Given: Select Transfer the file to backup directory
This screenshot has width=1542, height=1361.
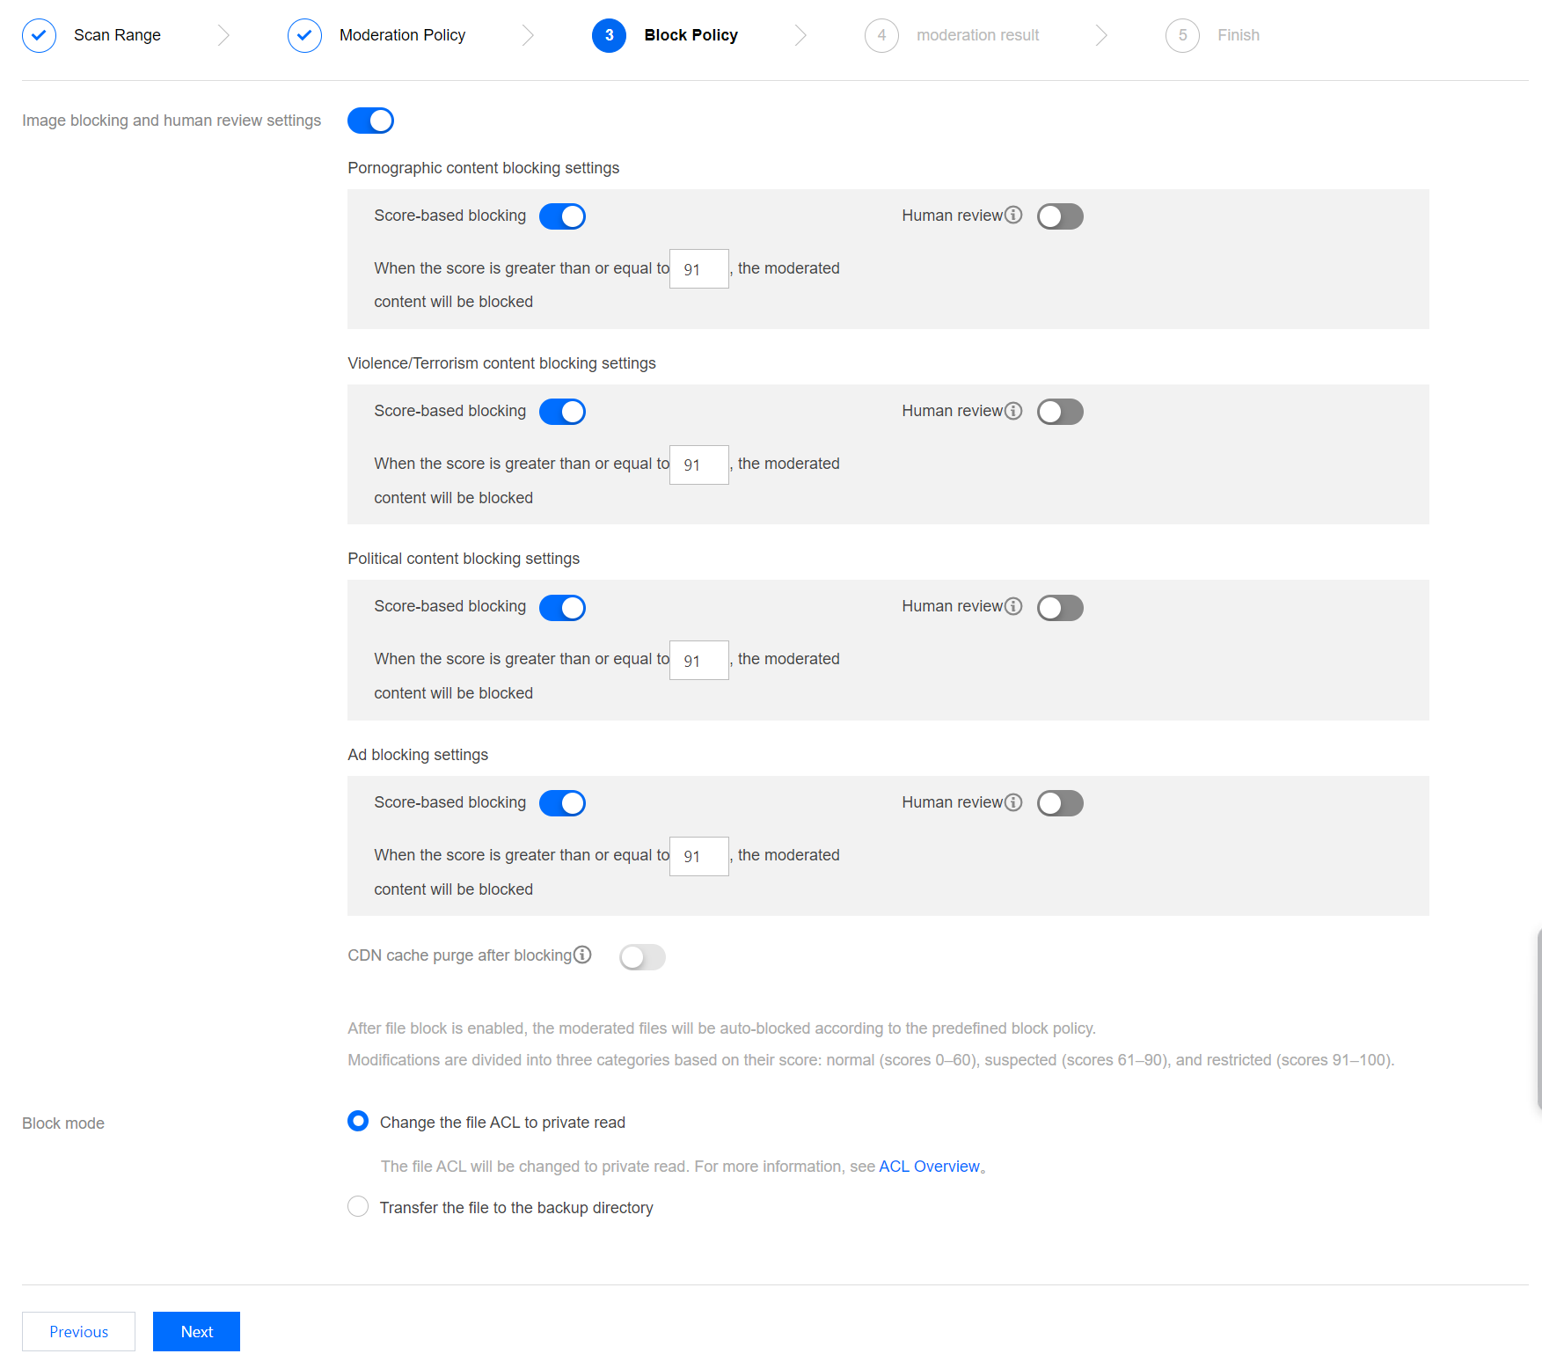Looking at the screenshot, I should coord(358,1206).
